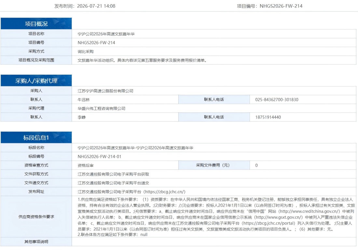Click contact phone 025-84362700-301830
Image resolution: width=358 pixels, height=251 pixels.
277,100
